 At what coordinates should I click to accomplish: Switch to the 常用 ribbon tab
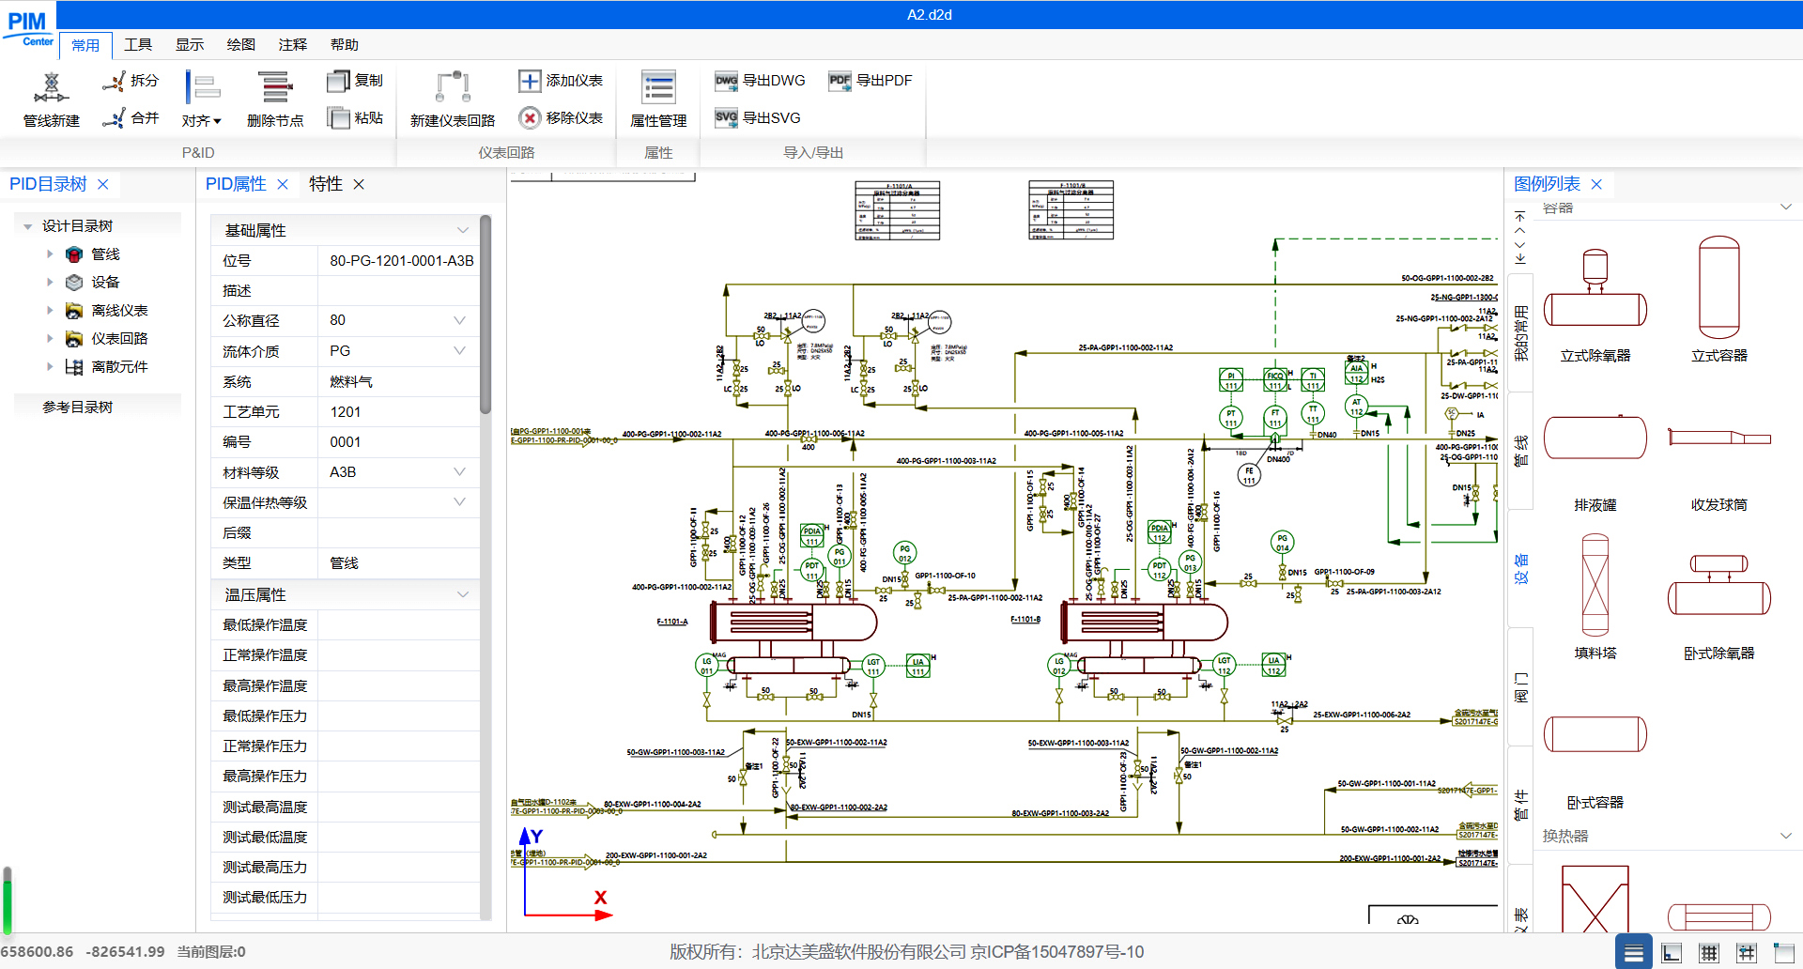[85, 45]
